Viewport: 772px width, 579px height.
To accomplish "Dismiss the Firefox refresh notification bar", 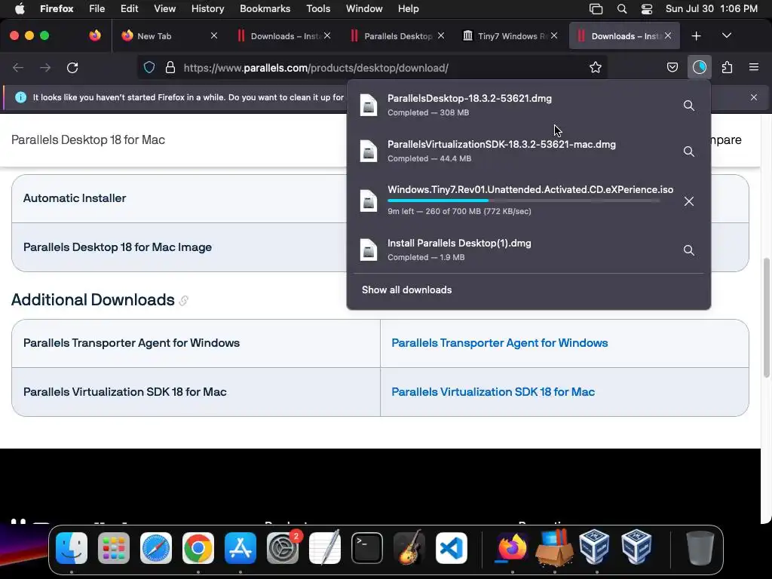I will pyautogui.click(x=754, y=97).
